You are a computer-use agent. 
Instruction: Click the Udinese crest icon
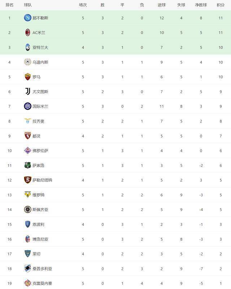pos(28,62)
